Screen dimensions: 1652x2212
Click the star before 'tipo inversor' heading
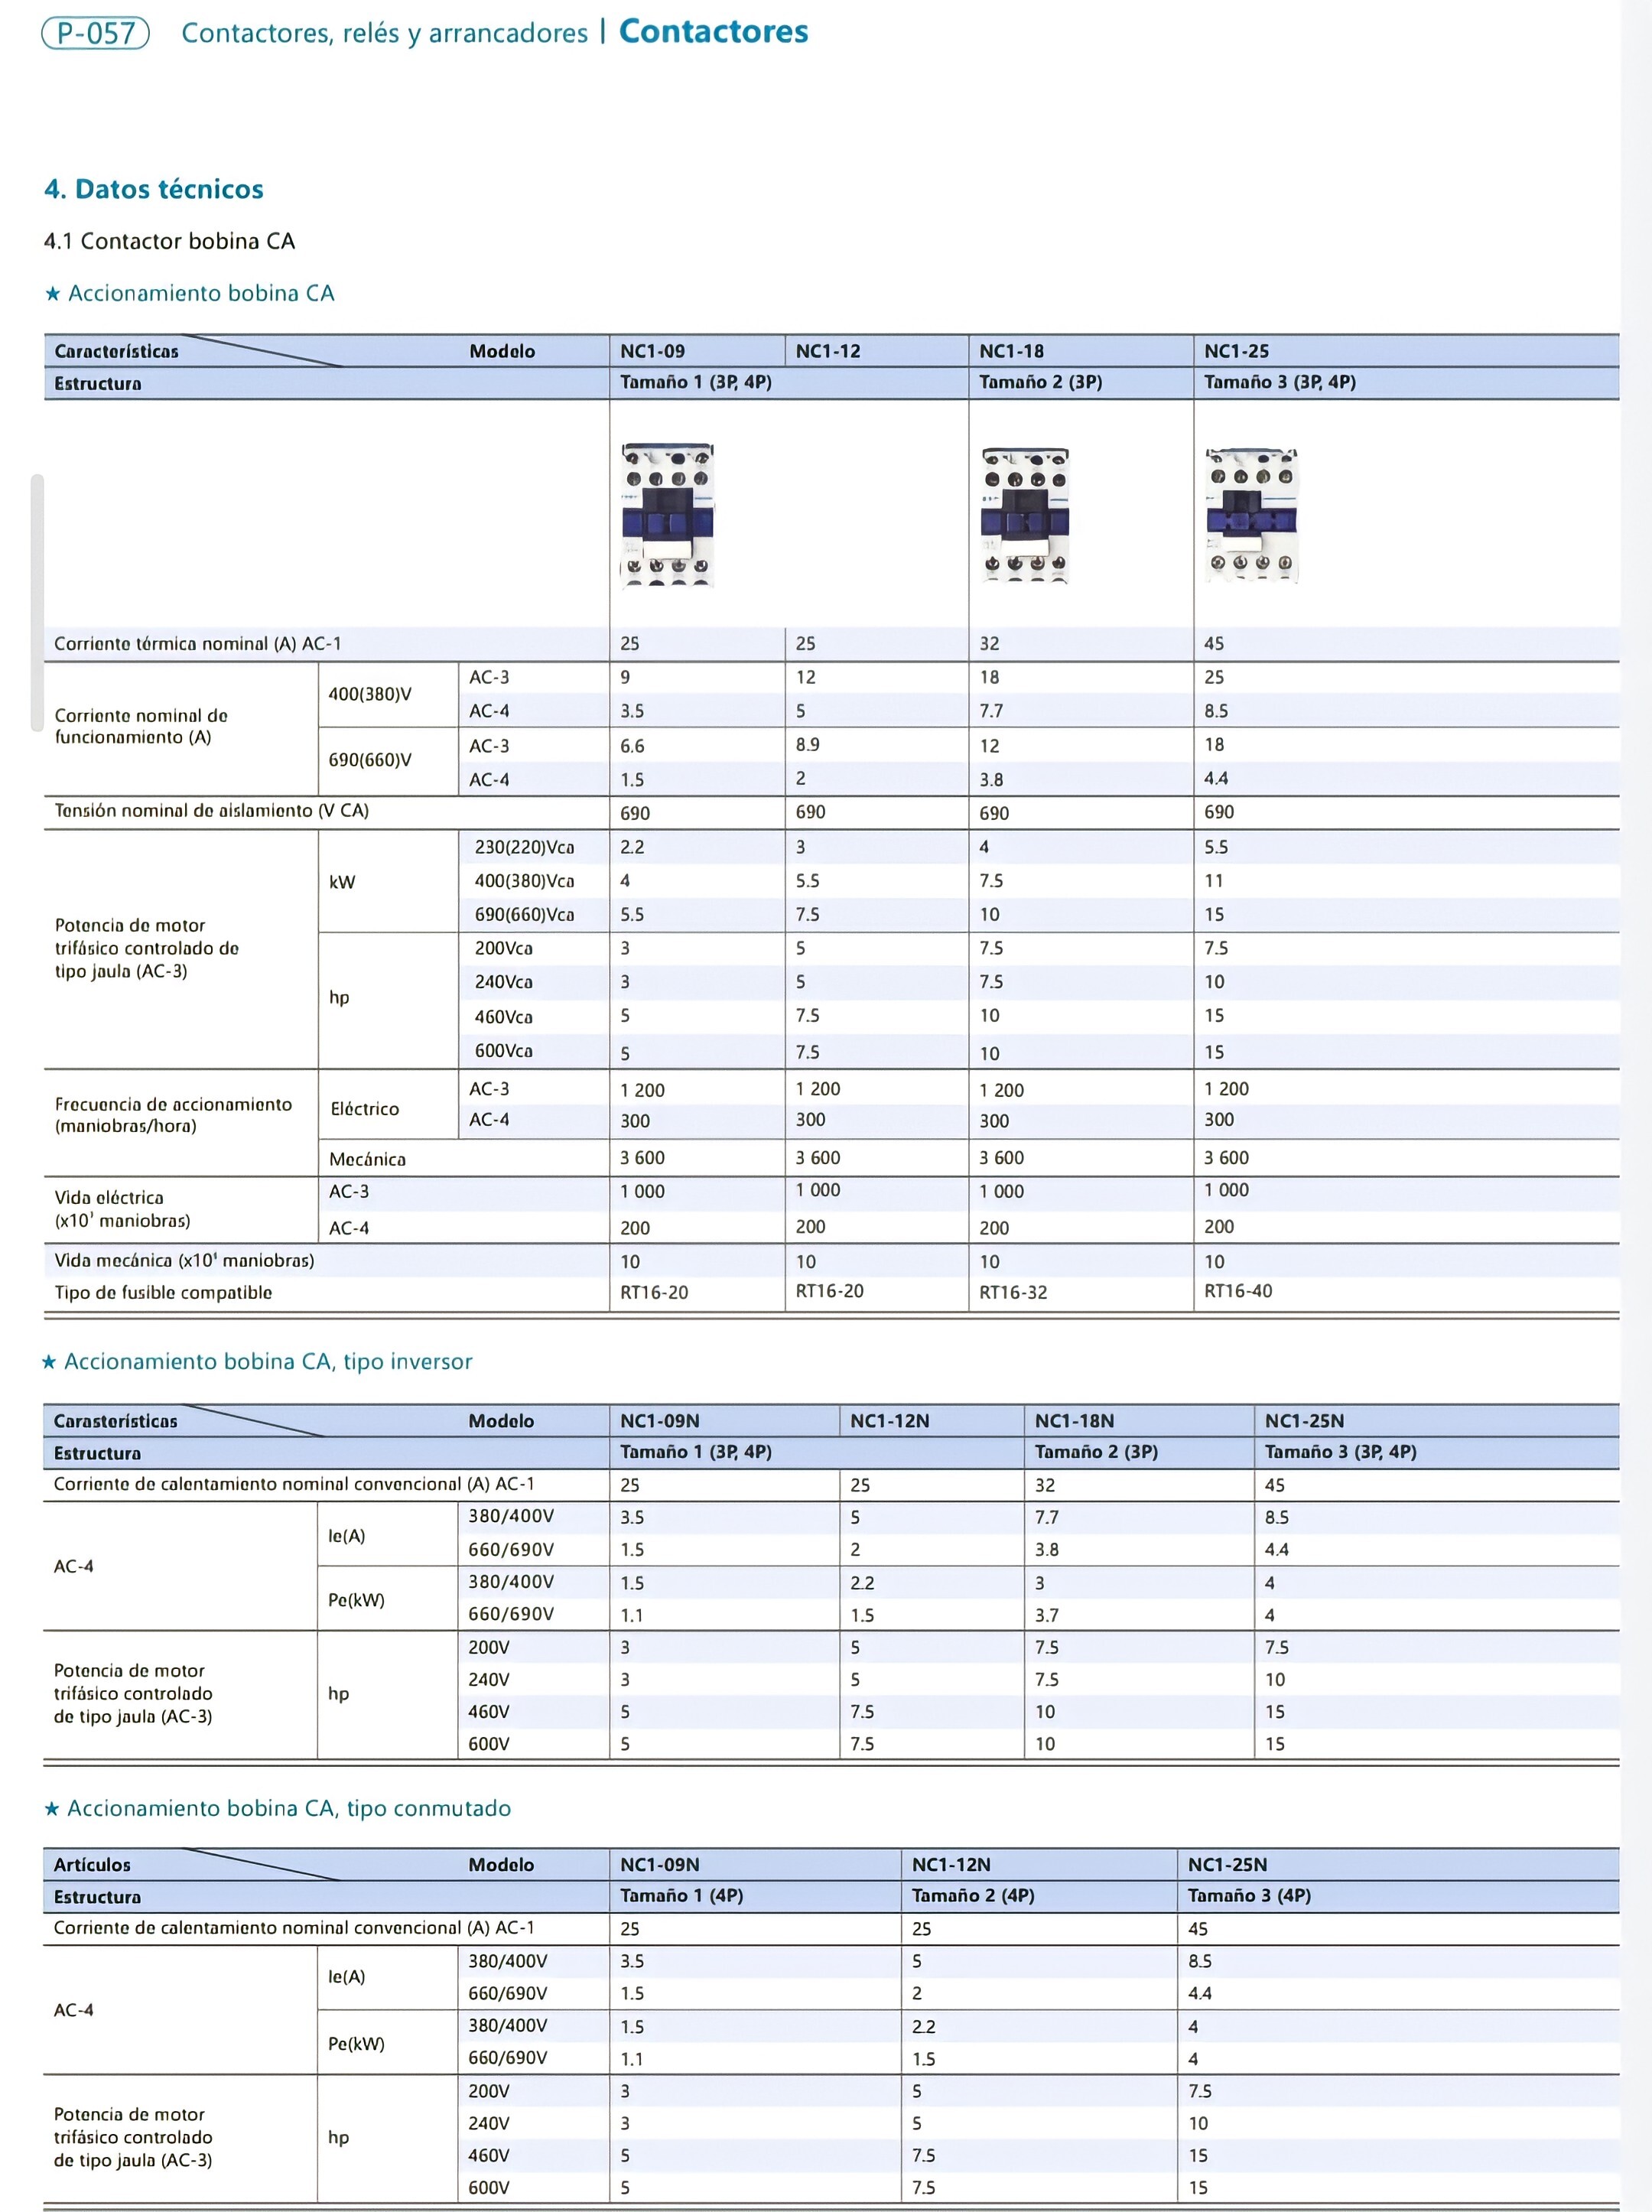pyautogui.click(x=49, y=1362)
